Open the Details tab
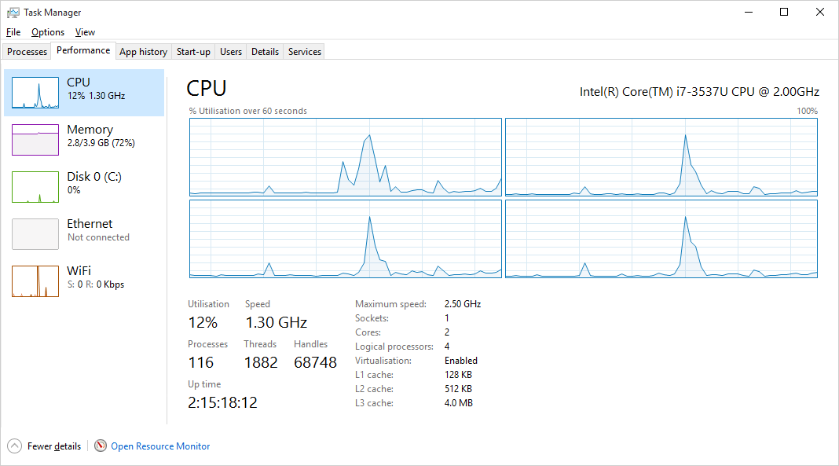The height and width of the screenshot is (466, 839). (265, 52)
